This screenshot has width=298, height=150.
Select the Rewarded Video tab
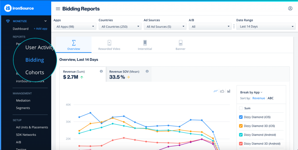[109, 45]
